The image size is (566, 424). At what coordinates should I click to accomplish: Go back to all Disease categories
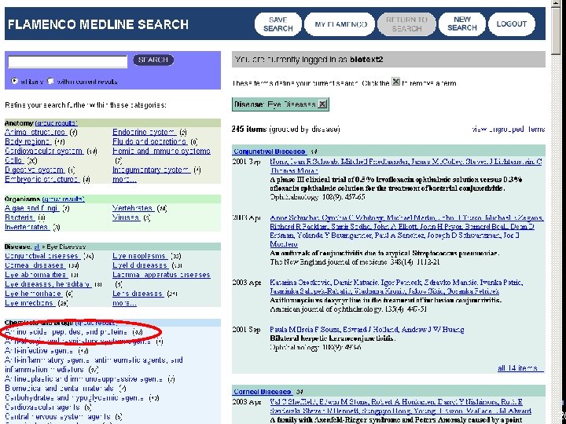[36, 247]
